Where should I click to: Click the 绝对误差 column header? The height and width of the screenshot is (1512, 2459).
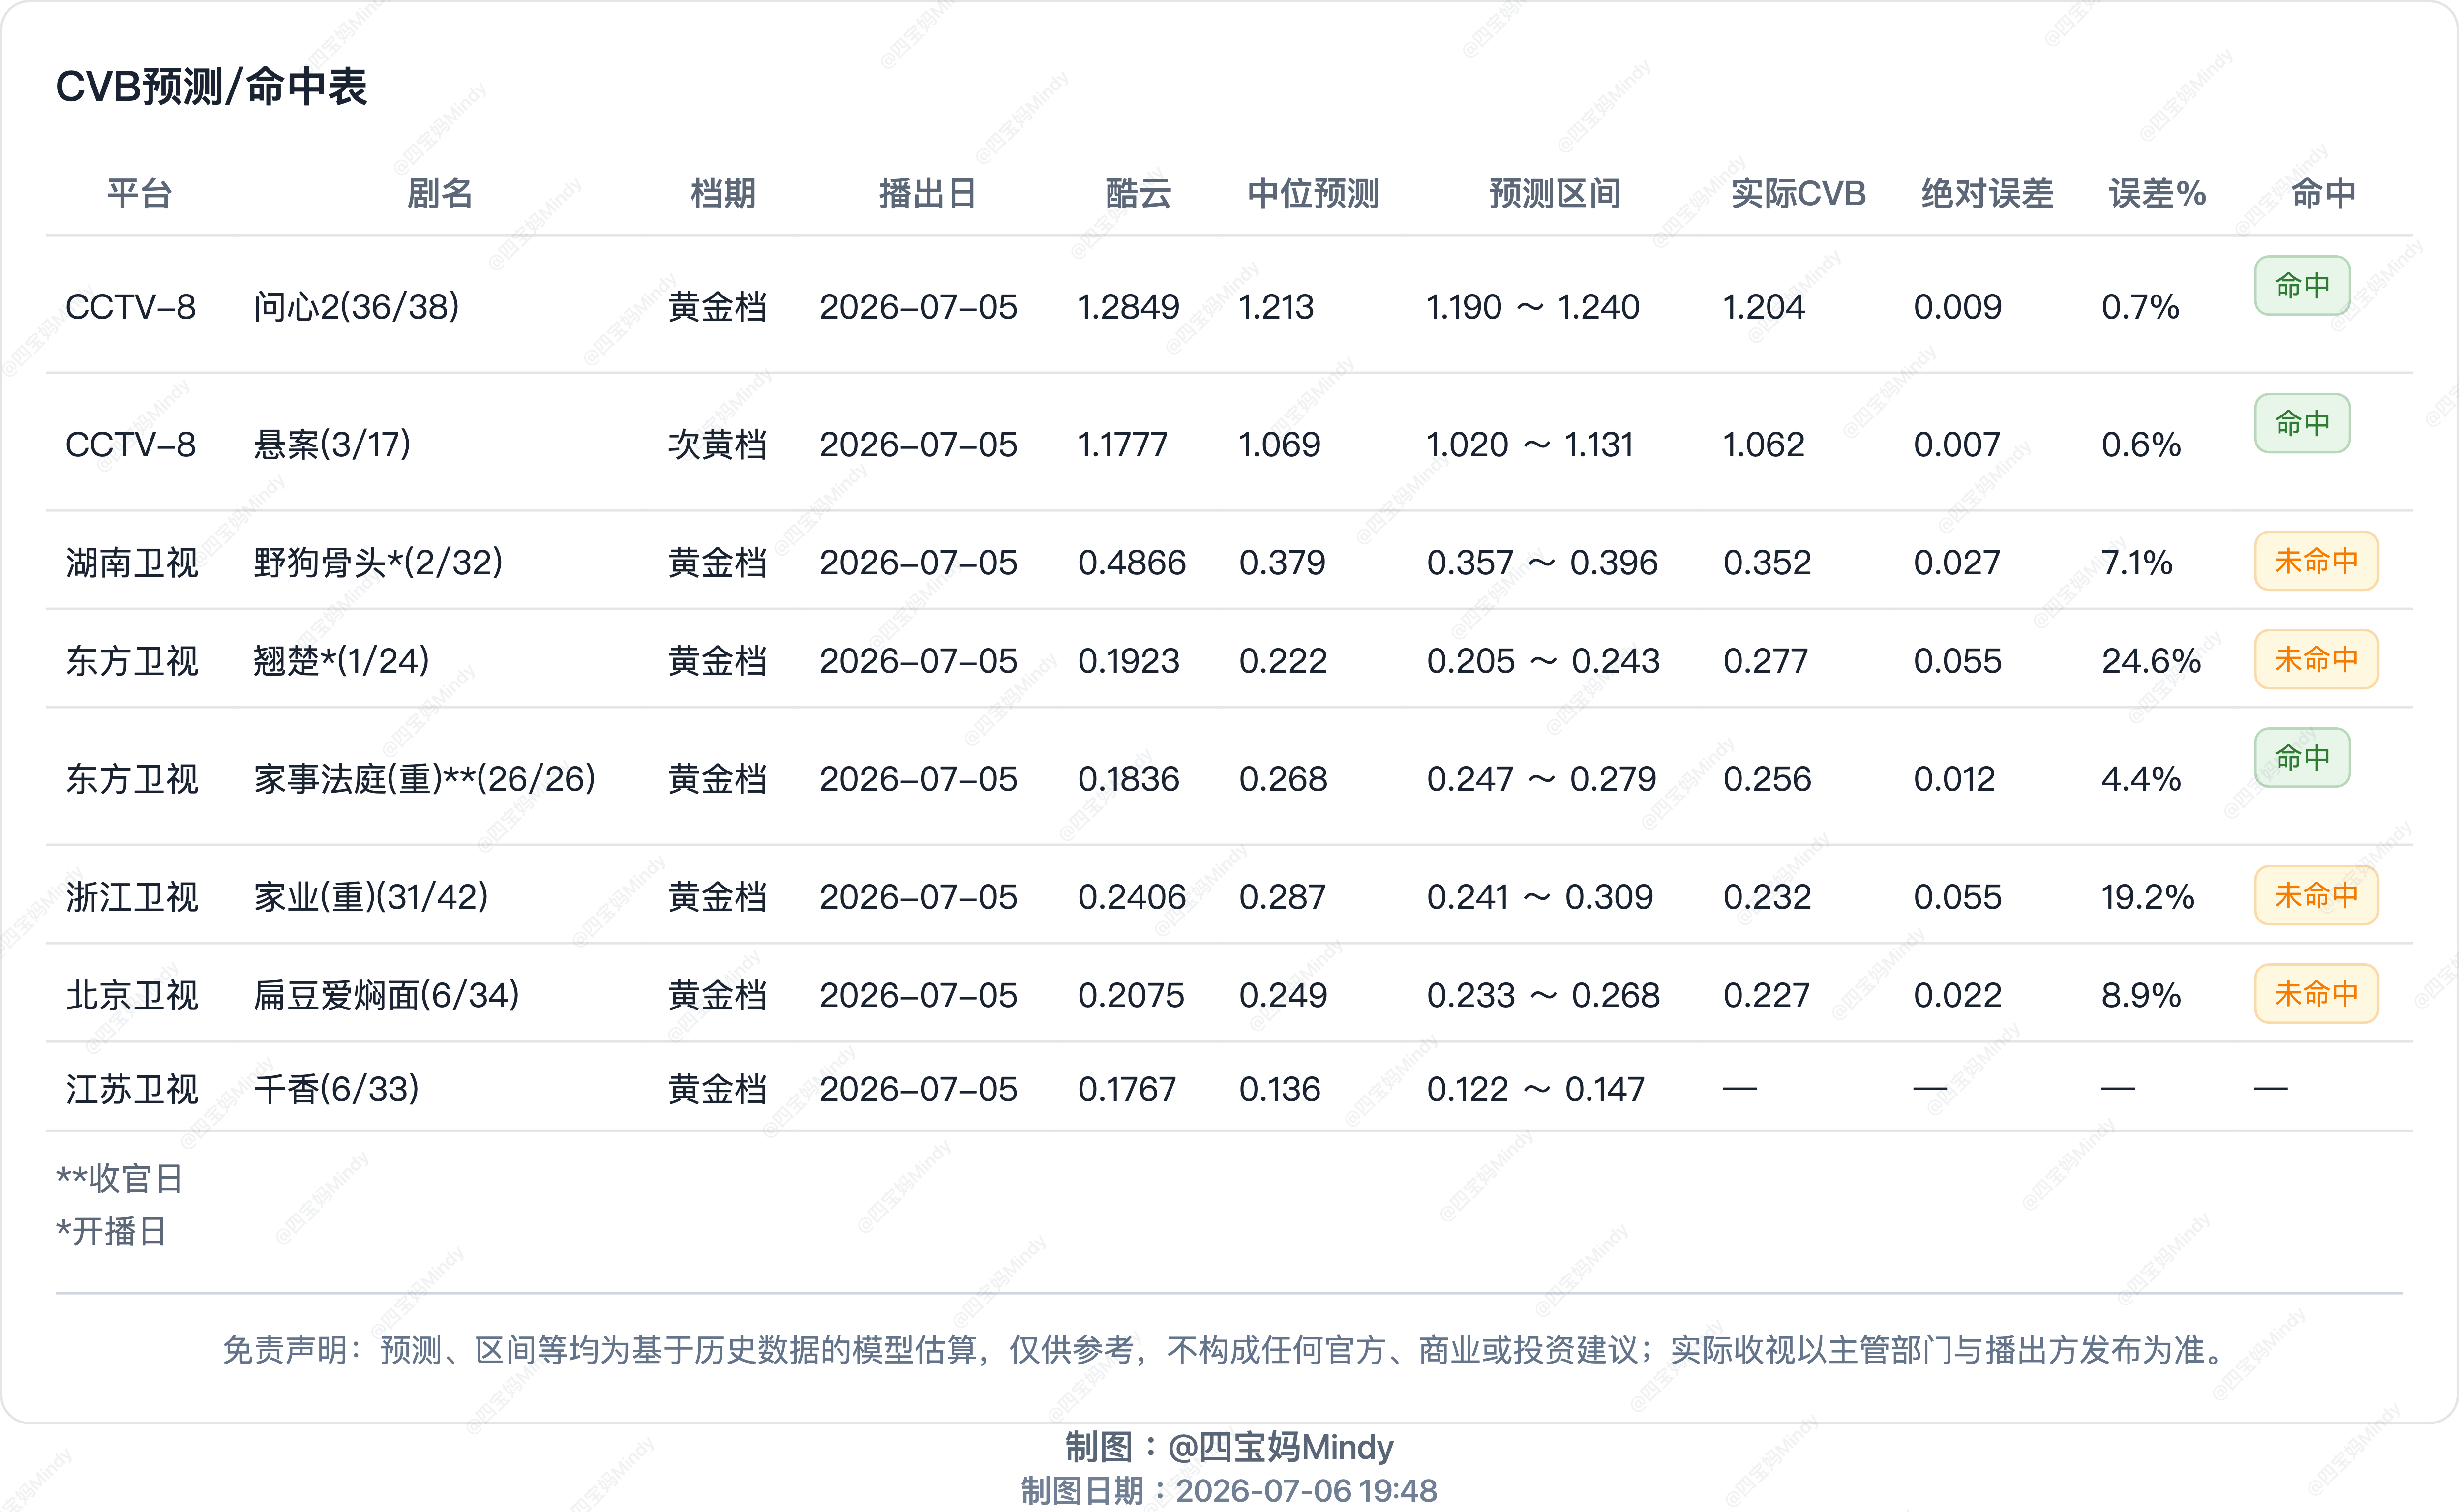click(1987, 193)
